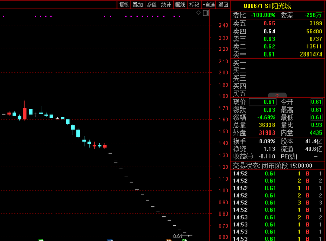Image resolution: width=326 pixels, height=241 pixels.
Task: Click the 交易状态 闭市阶段 status line
Action: (x=273, y=166)
